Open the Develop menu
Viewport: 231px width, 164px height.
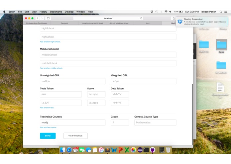69,12
